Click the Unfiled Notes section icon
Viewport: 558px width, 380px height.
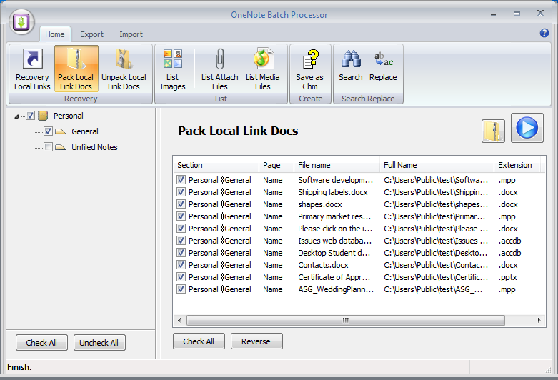click(61, 147)
